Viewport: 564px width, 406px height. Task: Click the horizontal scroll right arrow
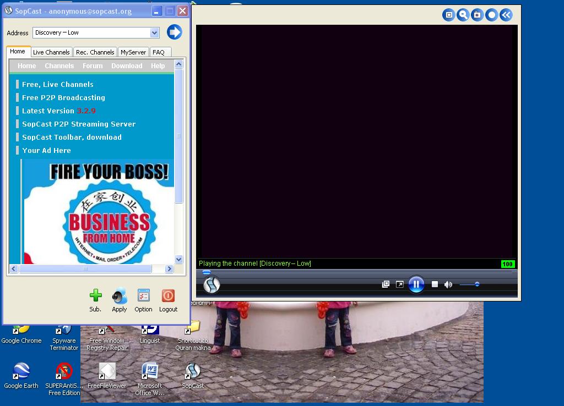tap(169, 268)
